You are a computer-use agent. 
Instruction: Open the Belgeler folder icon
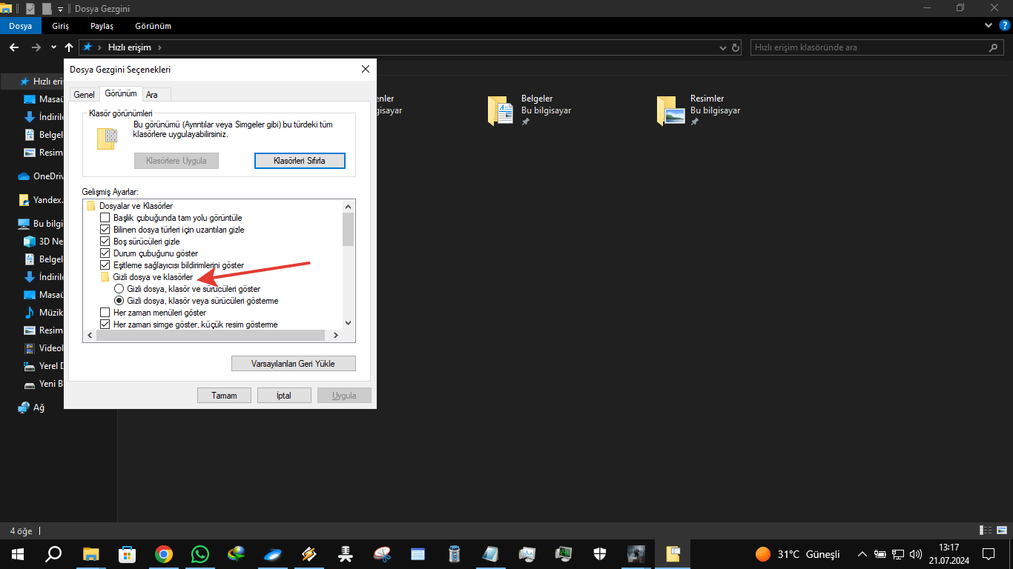click(501, 110)
